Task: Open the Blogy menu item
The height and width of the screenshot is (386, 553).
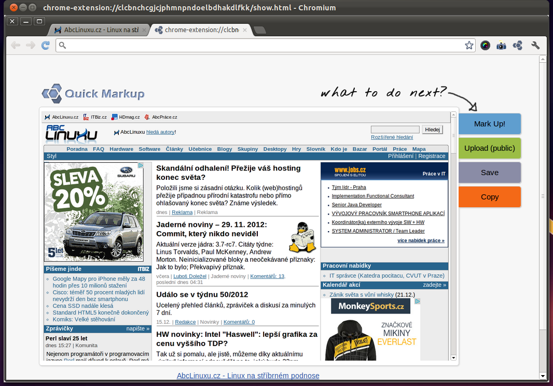Action: 225,149
